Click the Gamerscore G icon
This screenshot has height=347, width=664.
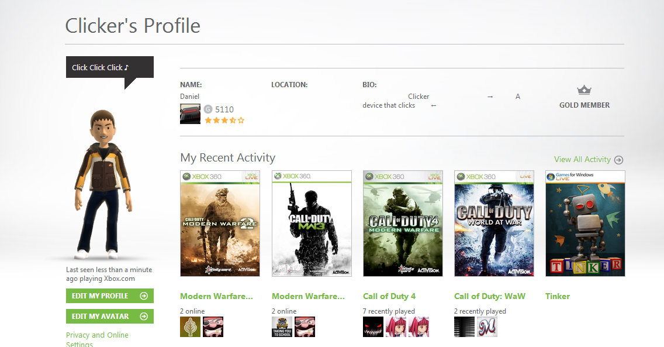[x=208, y=109]
